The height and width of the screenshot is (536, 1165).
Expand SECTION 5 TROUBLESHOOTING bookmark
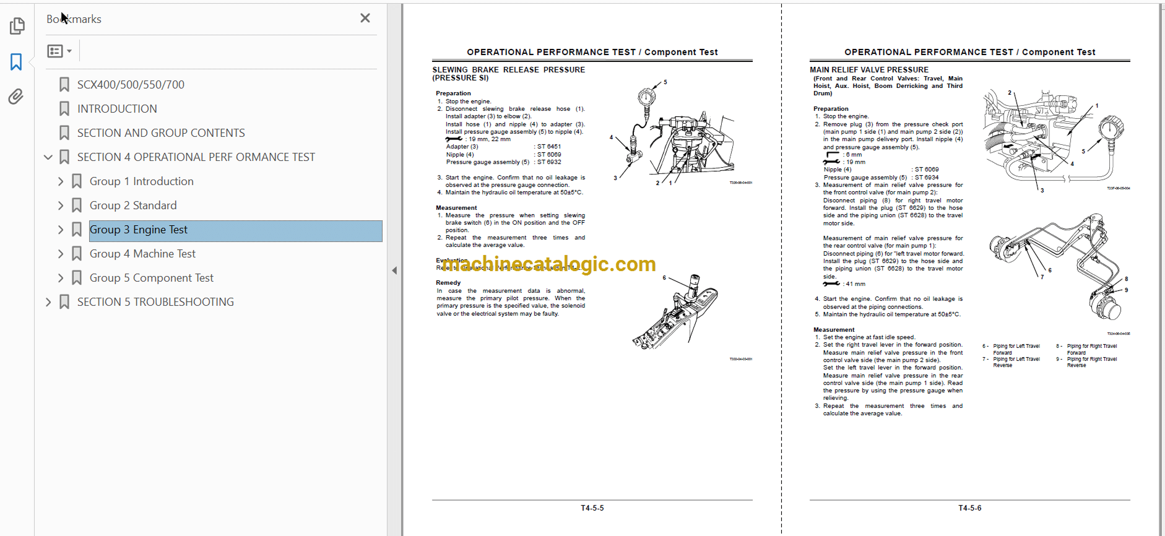(48, 302)
